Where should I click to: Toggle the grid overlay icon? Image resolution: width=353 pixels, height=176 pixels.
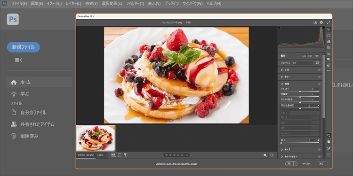point(329,155)
